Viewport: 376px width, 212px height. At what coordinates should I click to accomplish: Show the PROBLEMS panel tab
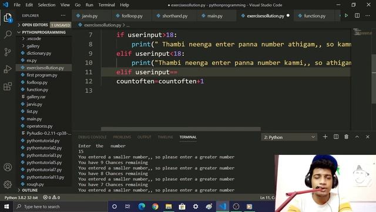point(122,137)
